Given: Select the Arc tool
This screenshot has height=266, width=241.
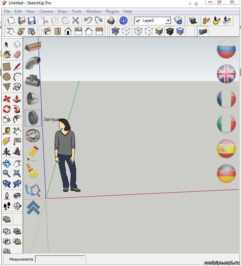Looking at the screenshot, I should pos(17,77).
